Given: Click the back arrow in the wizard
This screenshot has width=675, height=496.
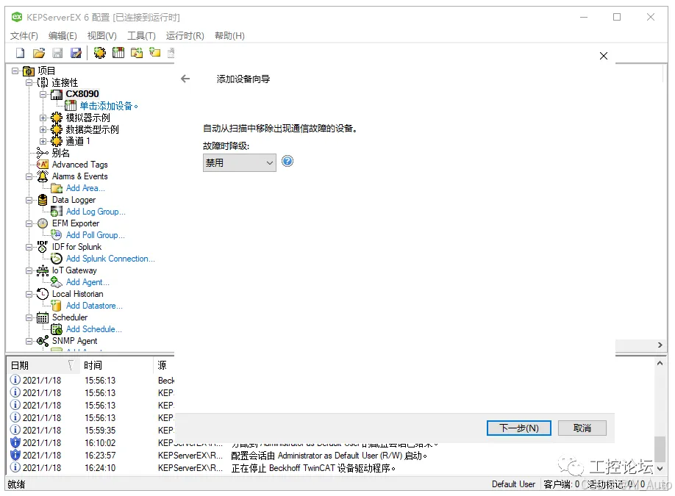Looking at the screenshot, I should pyautogui.click(x=185, y=79).
